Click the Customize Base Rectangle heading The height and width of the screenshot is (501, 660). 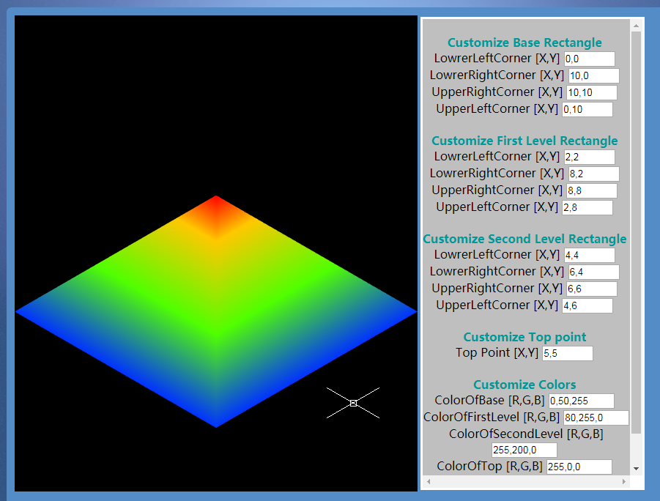coord(524,42)
